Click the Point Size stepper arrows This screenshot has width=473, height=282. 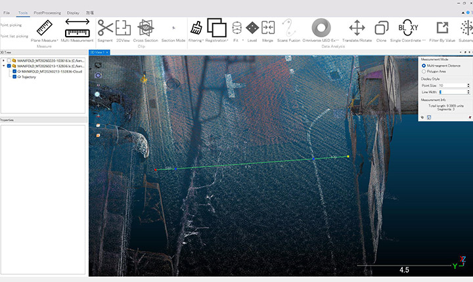coord(468,85)
